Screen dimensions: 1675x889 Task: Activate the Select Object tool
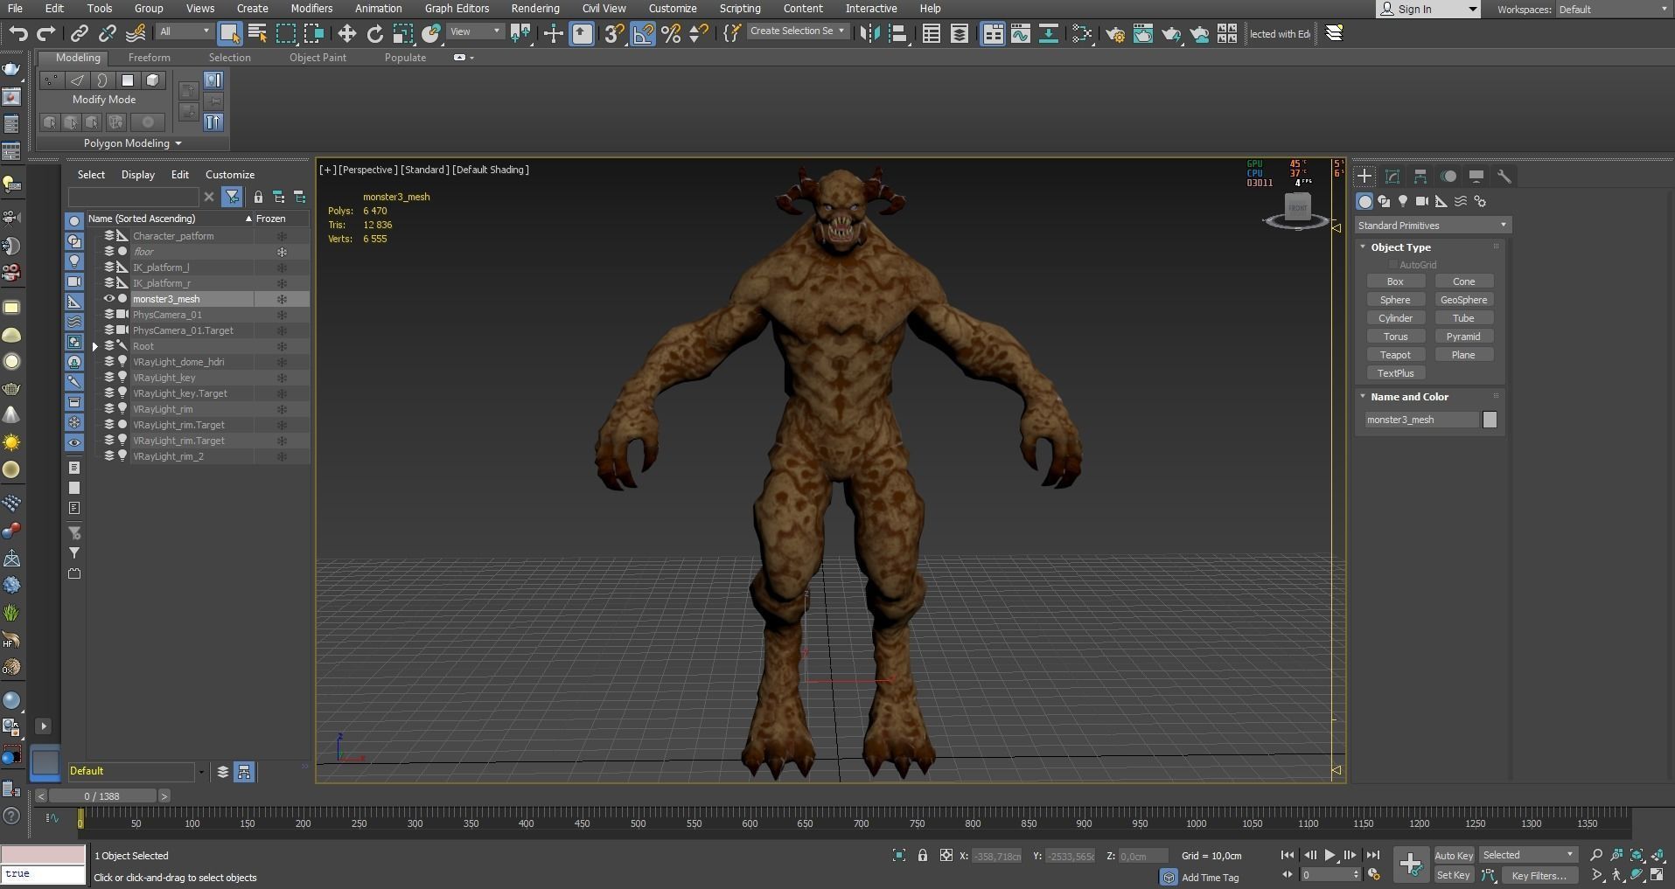(229, 33)
